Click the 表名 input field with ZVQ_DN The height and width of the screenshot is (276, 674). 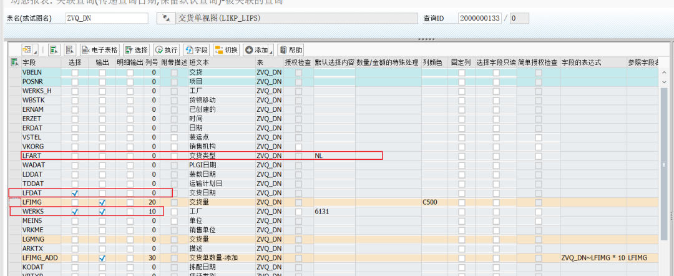(x=106, y=19)
